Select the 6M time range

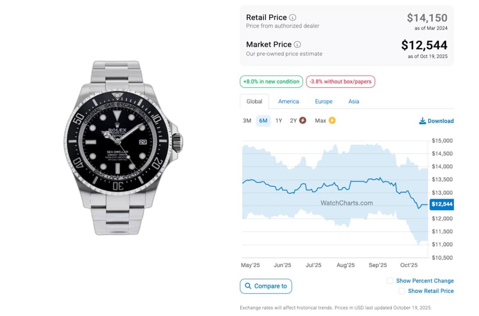(x=263, y=121)
